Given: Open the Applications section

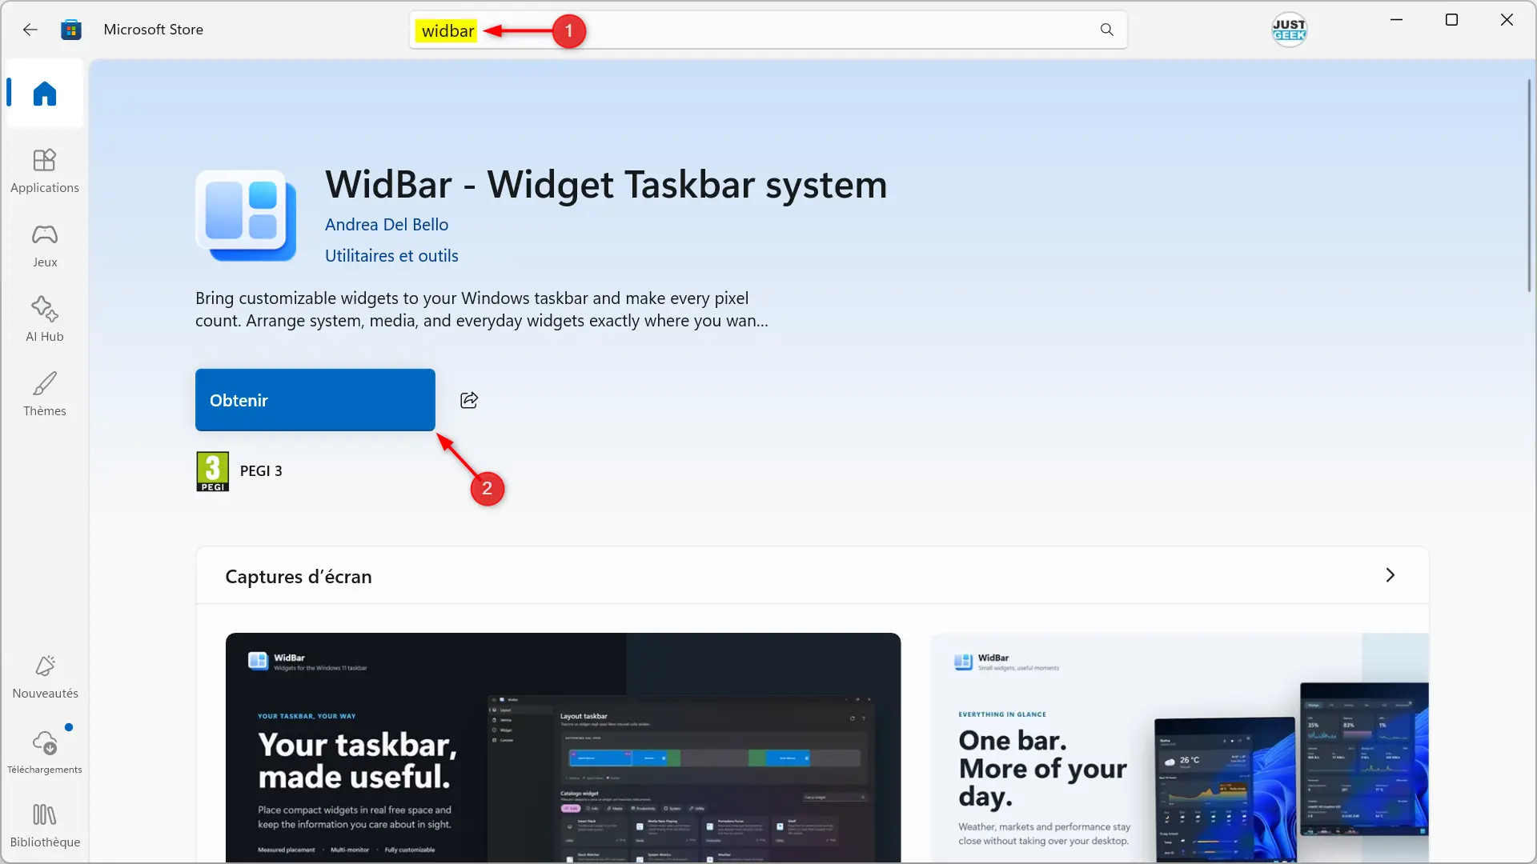Looking at the screenshot, I should (45, 171).
